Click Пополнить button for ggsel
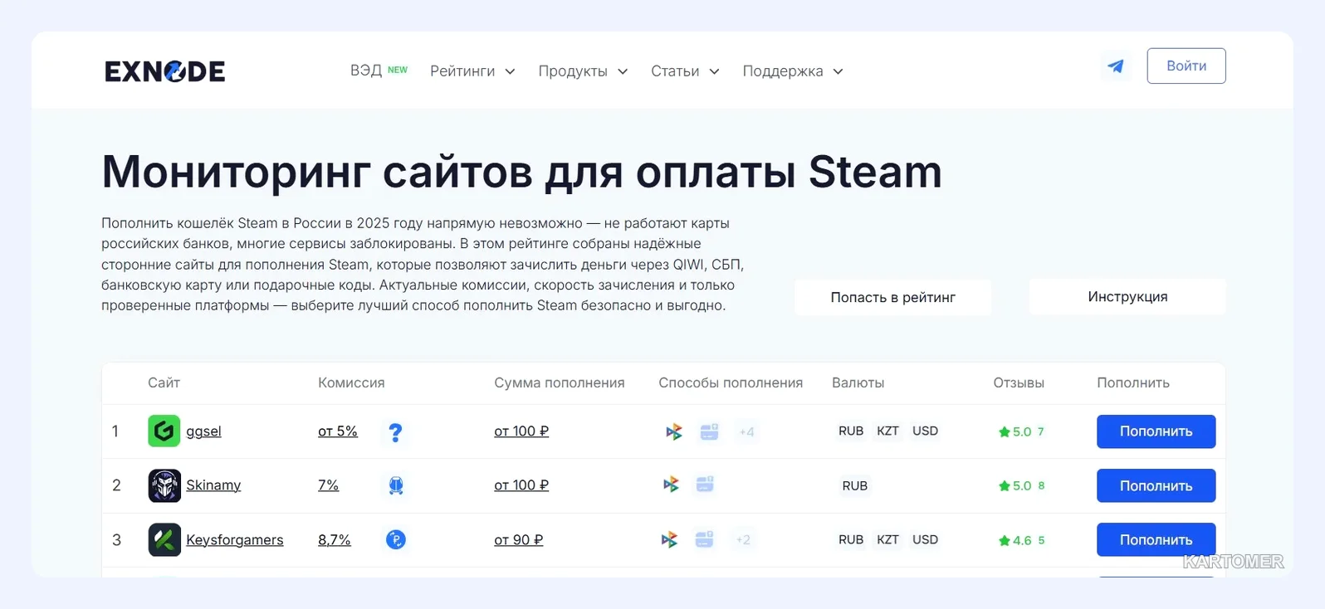The image size is (1325, 609). point(1156,431)
